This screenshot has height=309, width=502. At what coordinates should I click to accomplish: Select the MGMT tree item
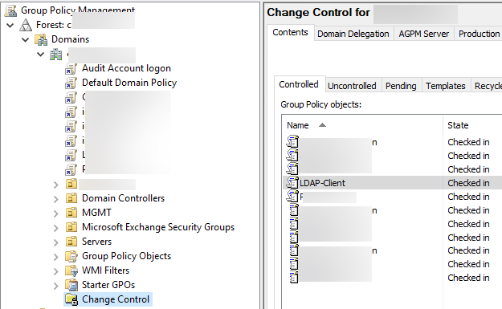pos(96,213)
